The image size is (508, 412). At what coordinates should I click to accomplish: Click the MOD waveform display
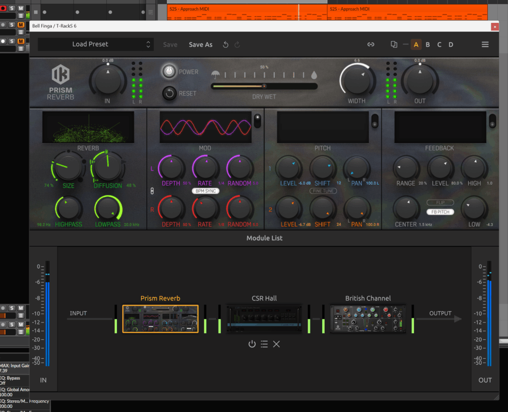point(205,127)
